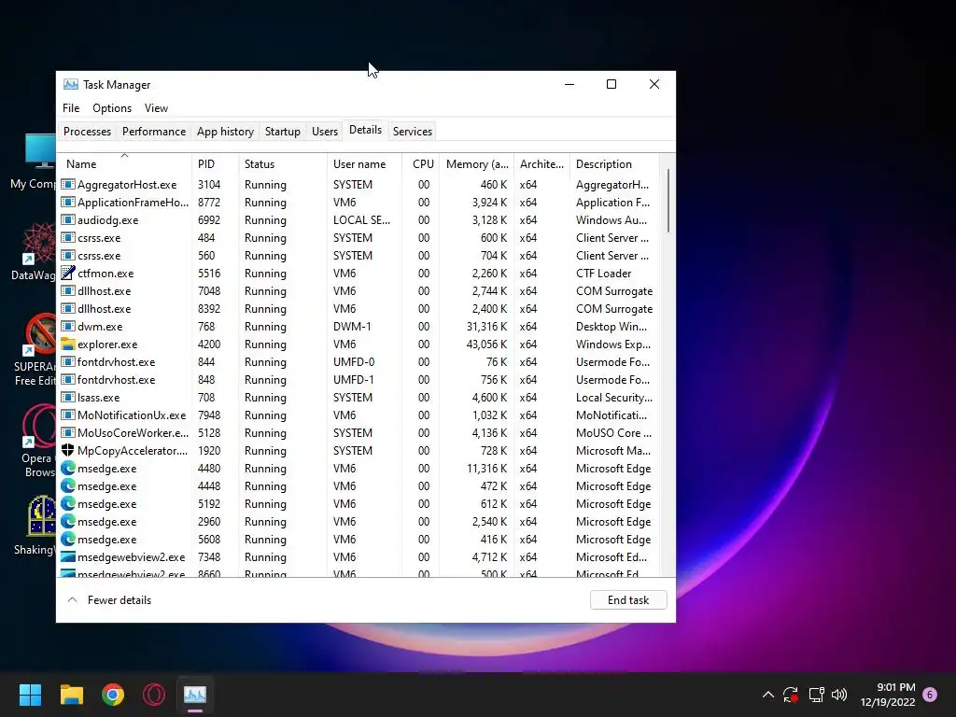Switch to the Users tab
The width and height of the screenshot is (956, 717).
click(324, 131)
